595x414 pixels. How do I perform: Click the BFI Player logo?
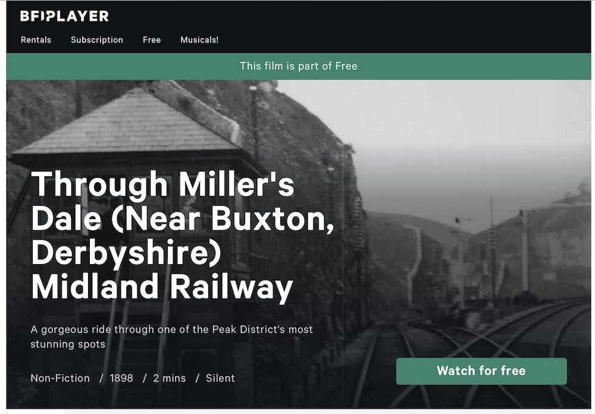pyautogui.click(x=64, y=16)
